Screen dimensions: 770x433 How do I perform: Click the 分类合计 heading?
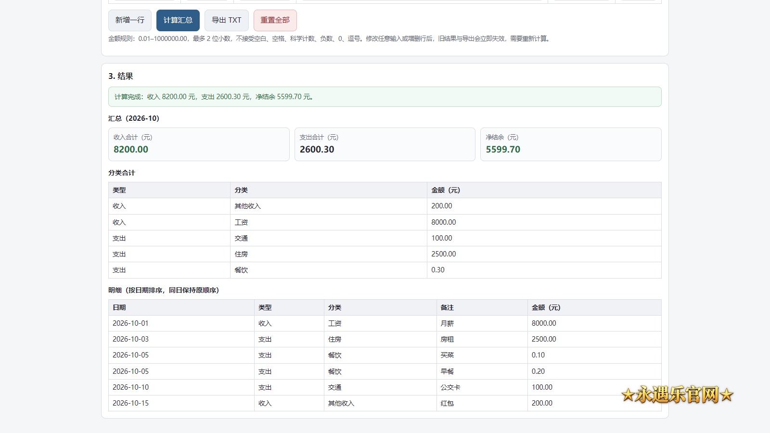[x=122, y=173]
